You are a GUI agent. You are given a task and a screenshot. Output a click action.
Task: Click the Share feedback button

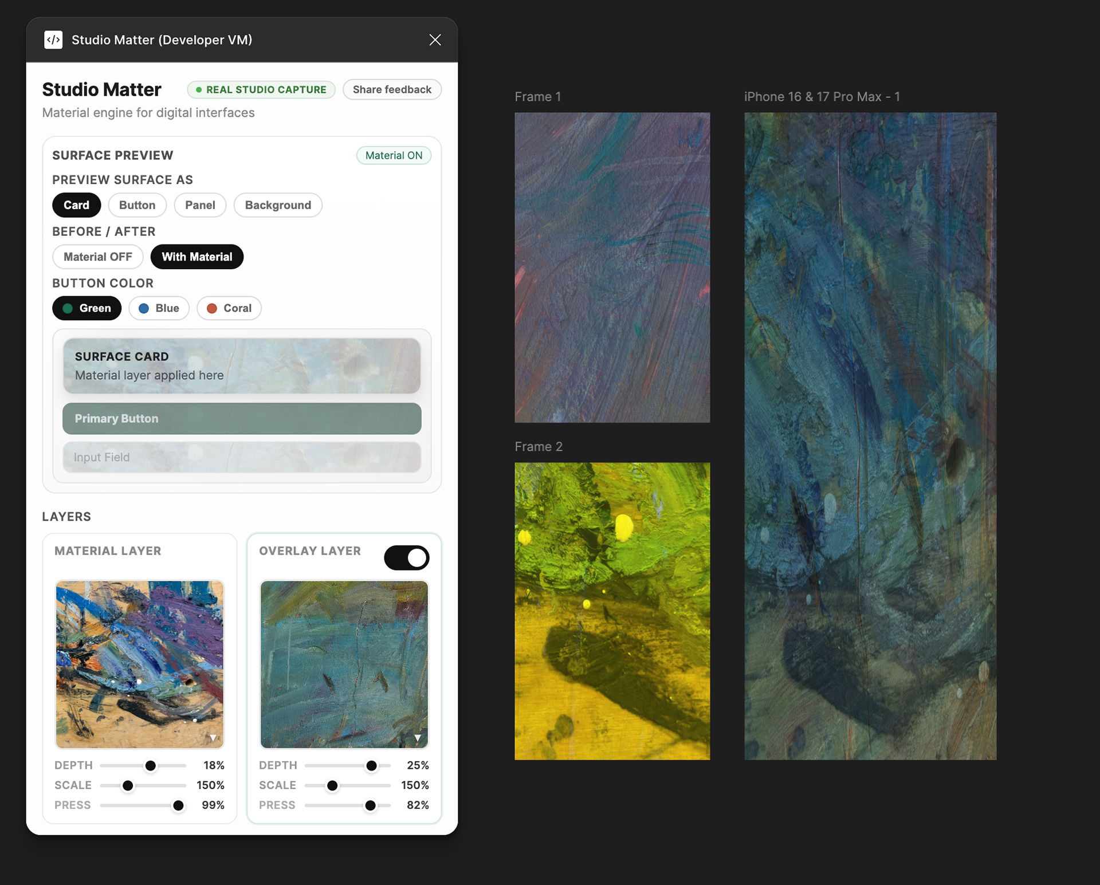pos(392,89)
